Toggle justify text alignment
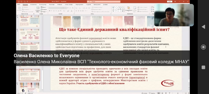The image size is (209, 94). (83, 11)
